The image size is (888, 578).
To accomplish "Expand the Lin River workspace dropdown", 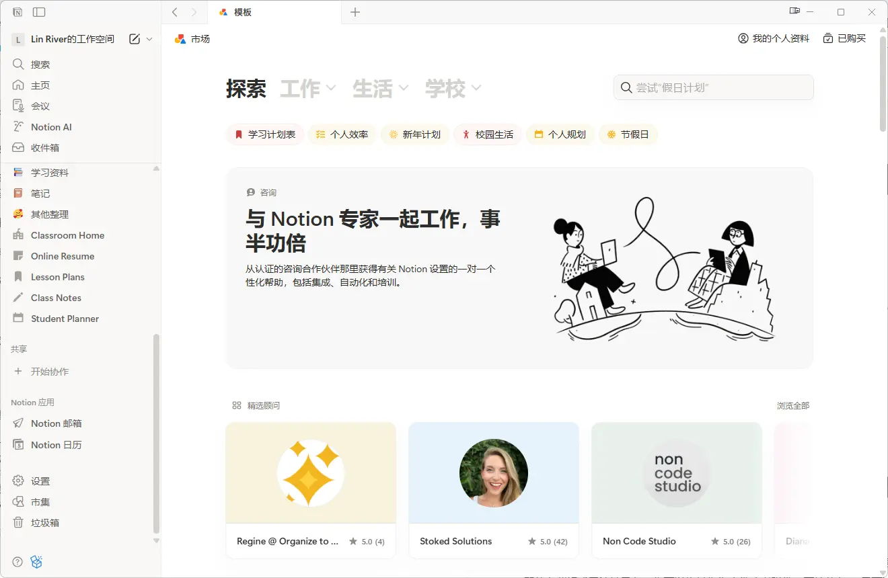I will [149, 39].
